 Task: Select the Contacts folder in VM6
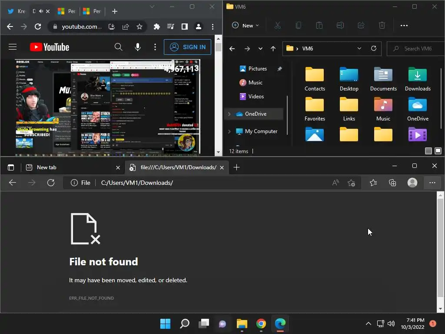pyautogui.click(x=315, y=79)
